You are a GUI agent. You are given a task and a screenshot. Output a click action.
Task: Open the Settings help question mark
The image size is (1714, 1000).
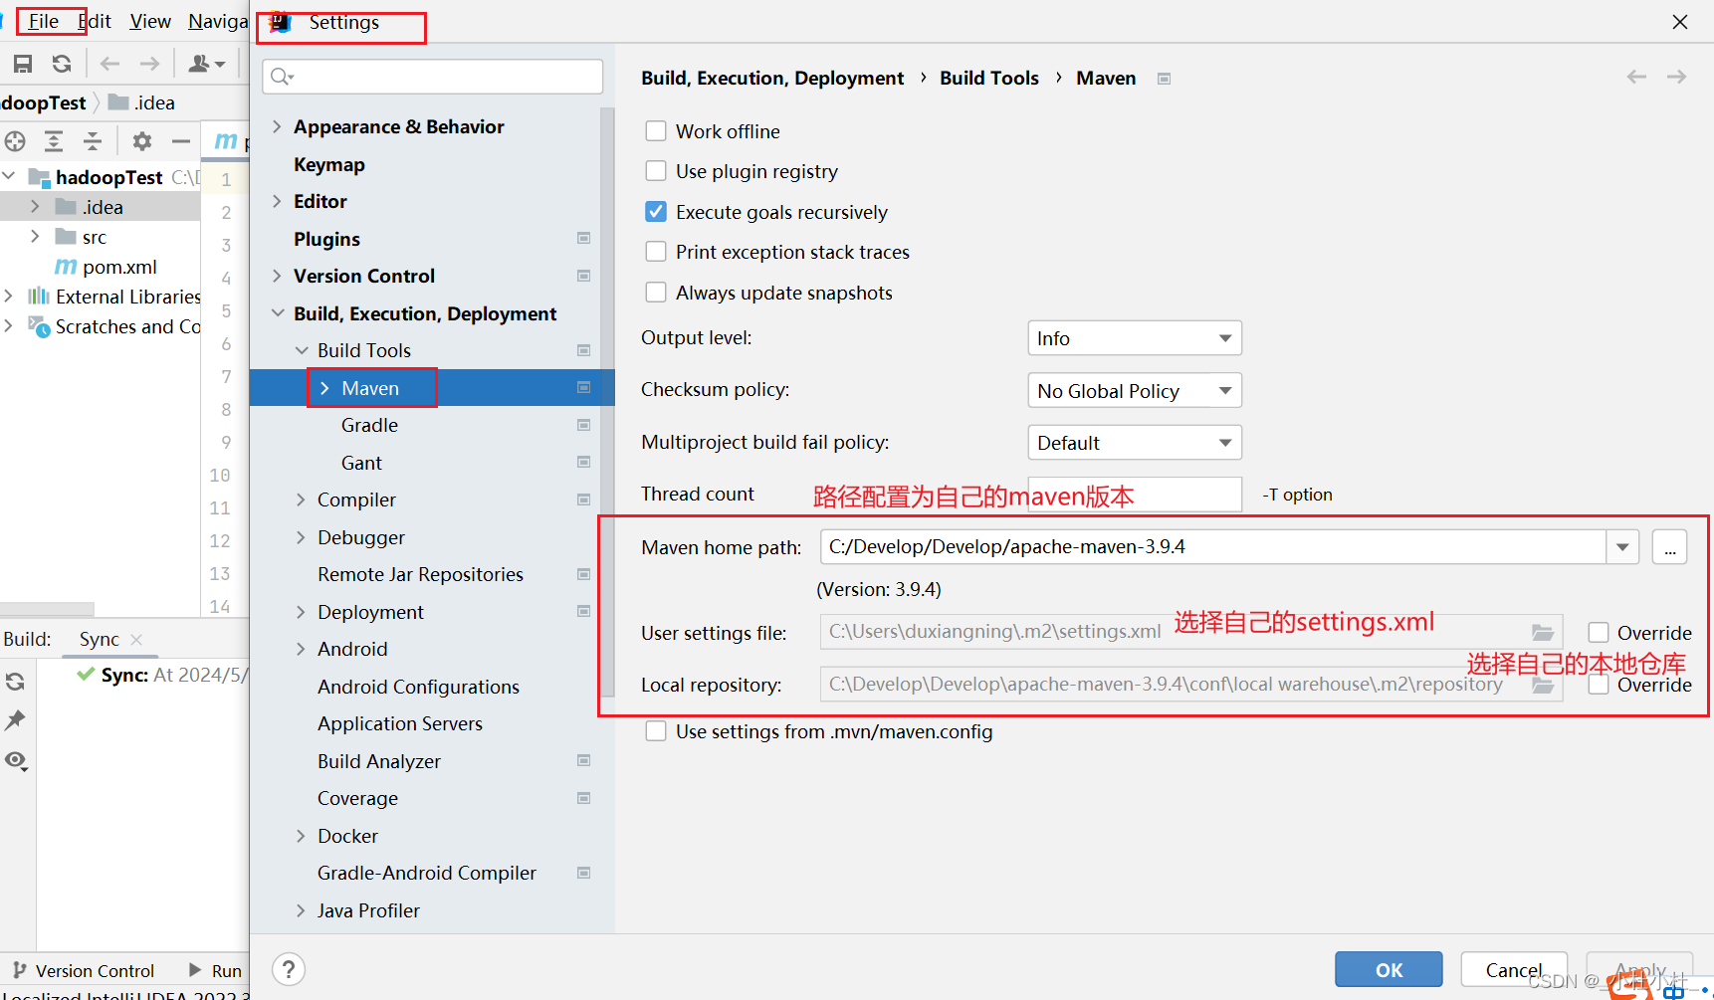[289, 969]
